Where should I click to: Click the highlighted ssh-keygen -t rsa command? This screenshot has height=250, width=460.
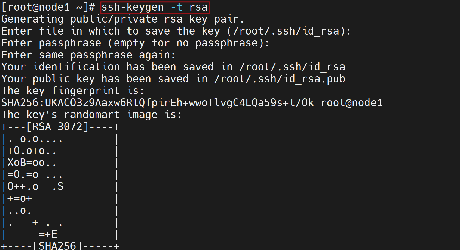155,7
